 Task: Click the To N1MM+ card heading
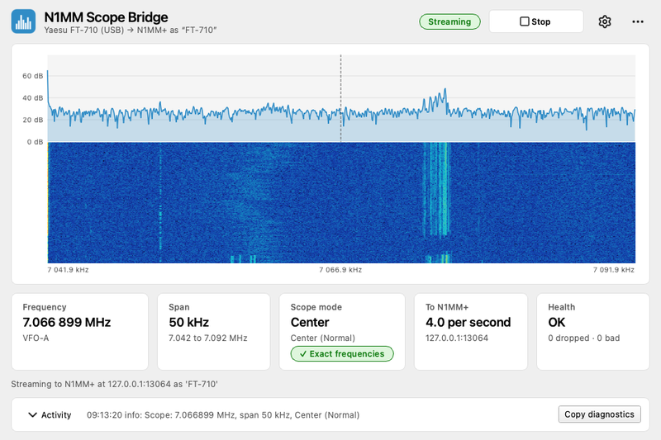(x=447, y=307)
